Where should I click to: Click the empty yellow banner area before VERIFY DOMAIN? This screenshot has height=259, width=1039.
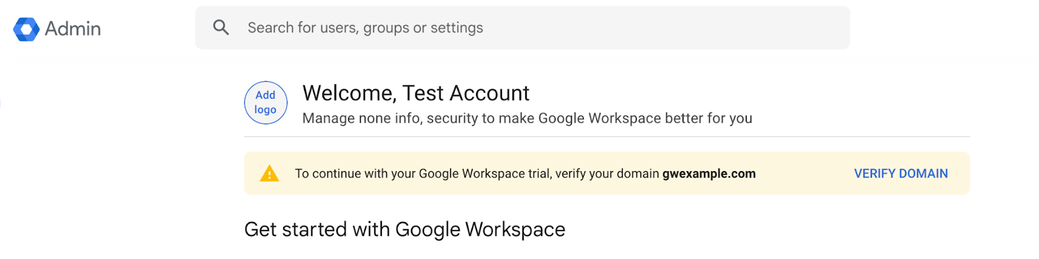(805, 174)
